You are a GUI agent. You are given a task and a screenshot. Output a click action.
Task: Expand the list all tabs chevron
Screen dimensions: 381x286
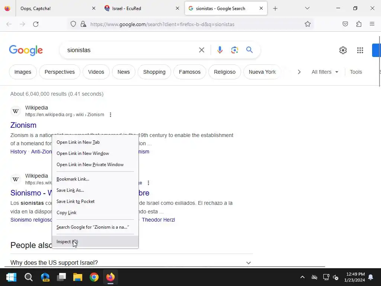click(x=307, y=8)
